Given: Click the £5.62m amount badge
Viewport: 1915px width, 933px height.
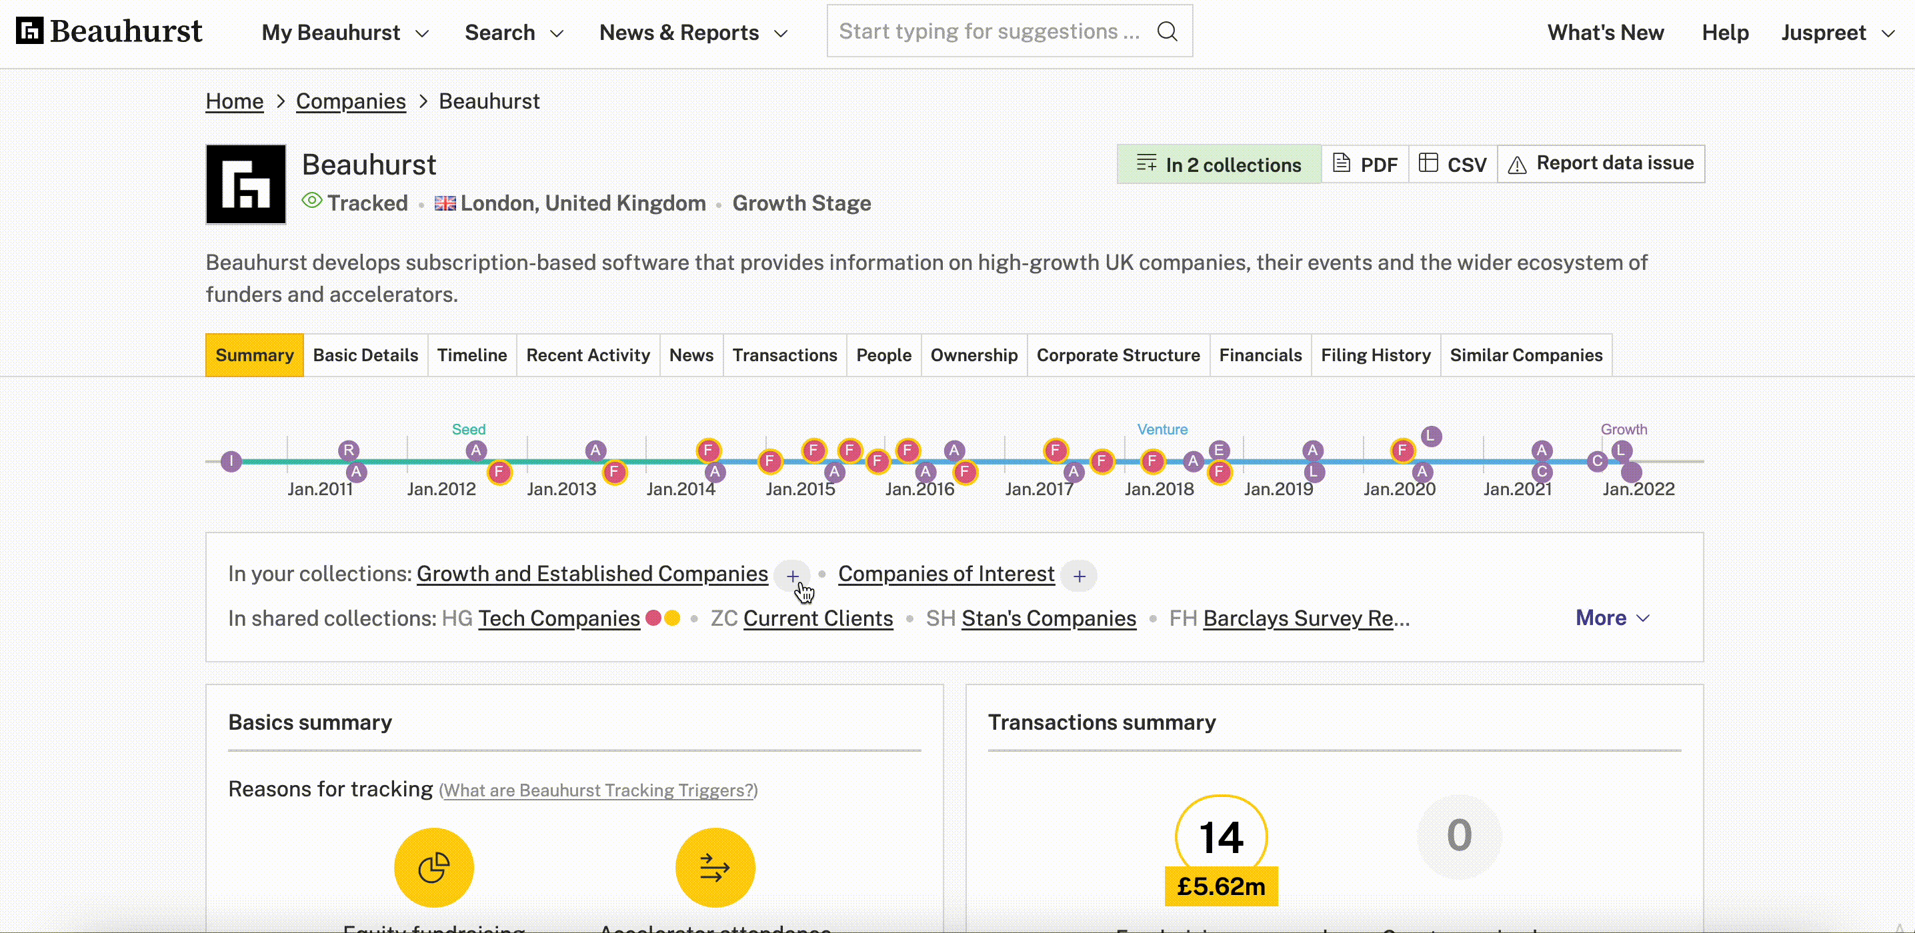Looking at the screenshot, I should pos(1222,886).
